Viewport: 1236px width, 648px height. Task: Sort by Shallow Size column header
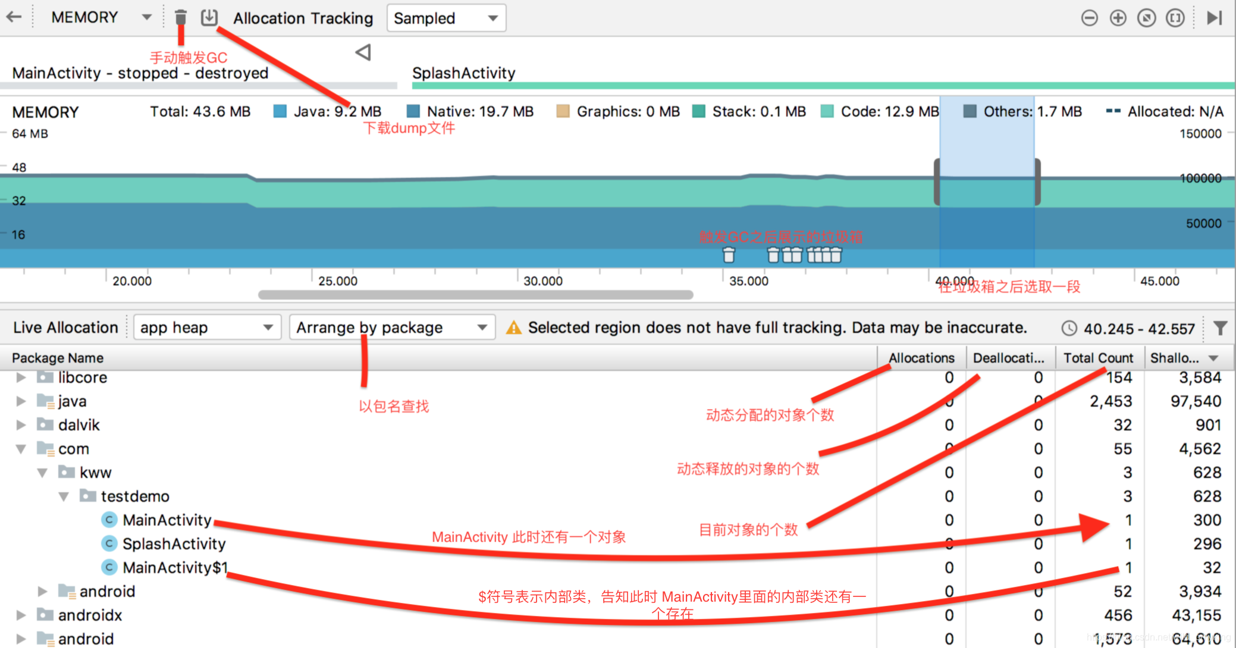1188,358
